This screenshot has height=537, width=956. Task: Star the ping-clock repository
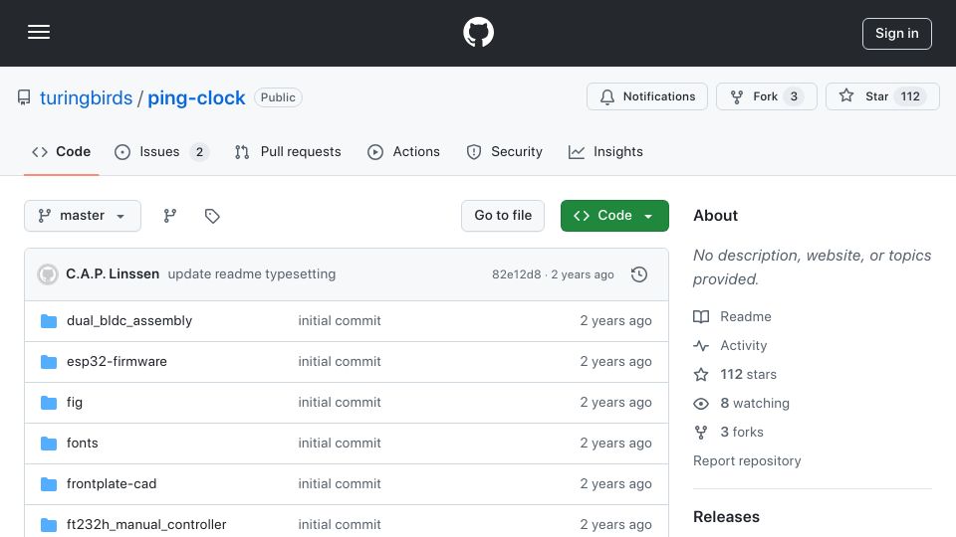(x=882, y=96)
